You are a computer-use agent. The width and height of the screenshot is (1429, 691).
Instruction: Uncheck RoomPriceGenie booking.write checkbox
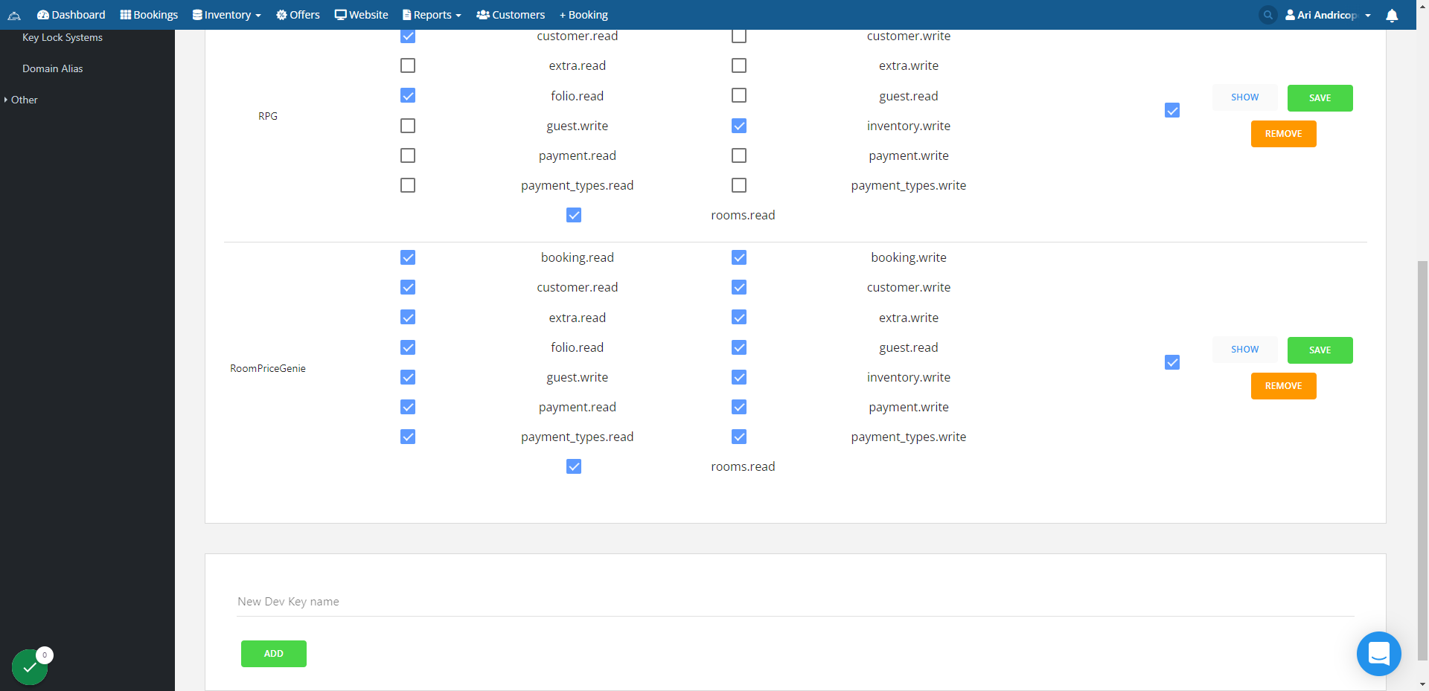pyautogui.click(x=739, y=257)
